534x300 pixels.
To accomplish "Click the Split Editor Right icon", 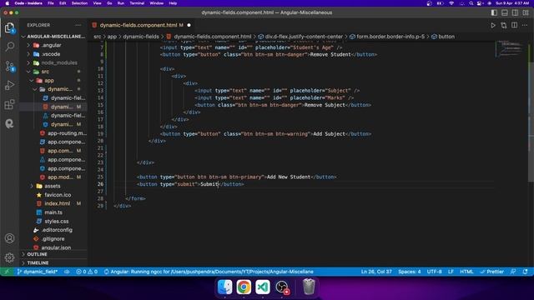I will [514, 25].
